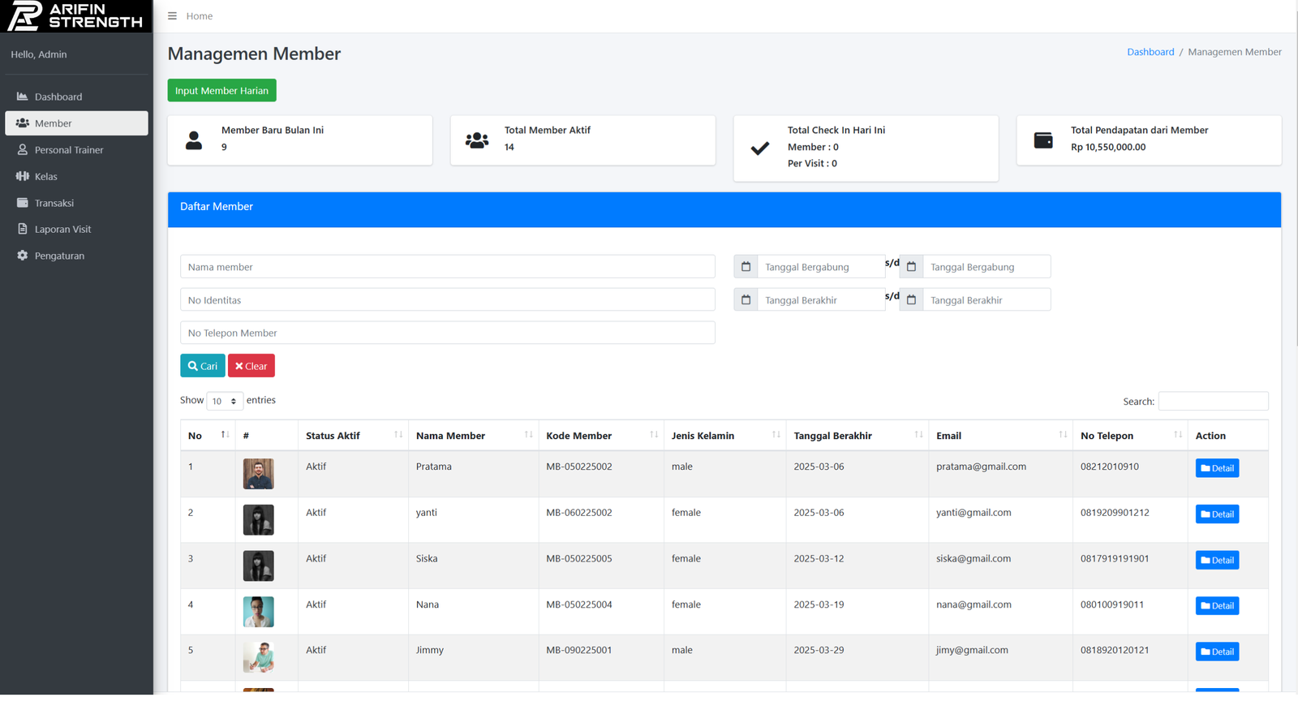Focus the table Search box
Viewport: 1298px width, 727px height.
(x=1213, y=401)
